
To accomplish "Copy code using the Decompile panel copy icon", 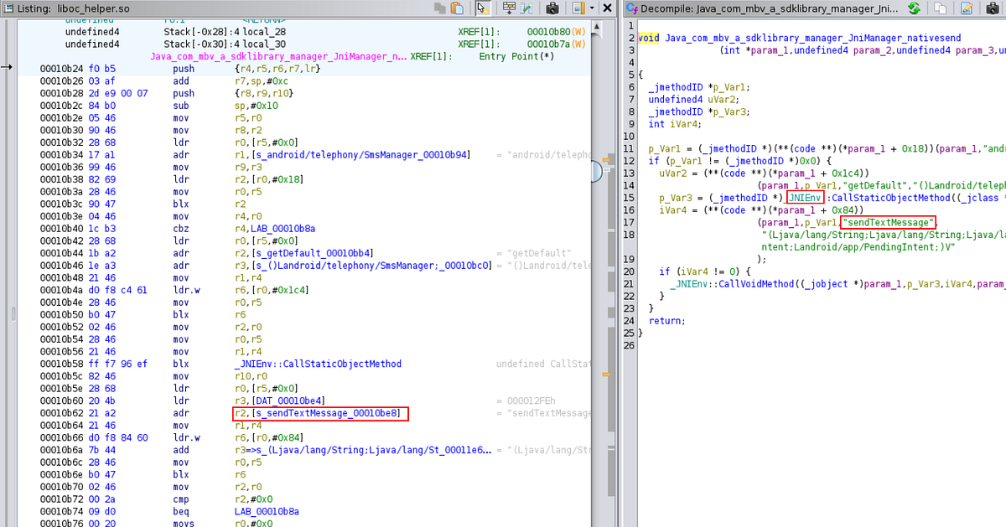I will pos(940,8).
